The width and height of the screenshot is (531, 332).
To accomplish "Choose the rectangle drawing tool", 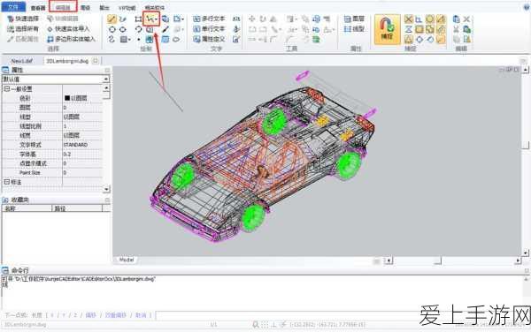I will 138,19.
